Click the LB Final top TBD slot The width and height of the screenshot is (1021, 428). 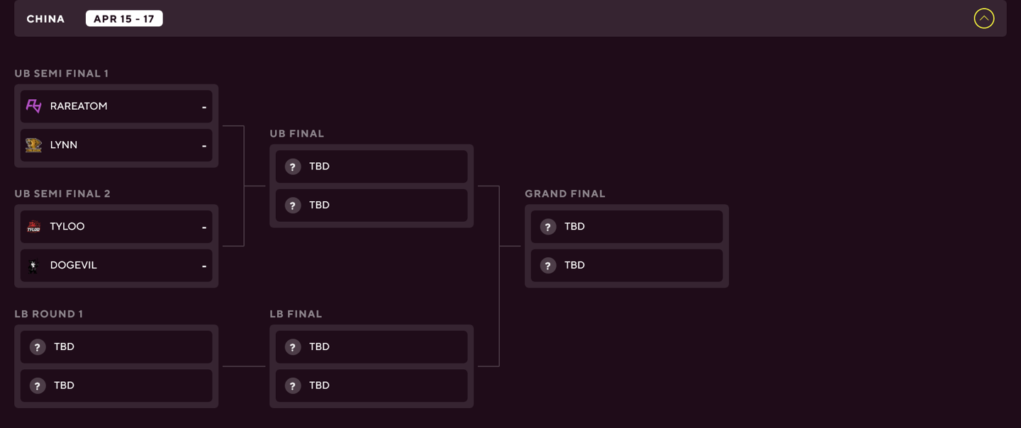[372, 347]
